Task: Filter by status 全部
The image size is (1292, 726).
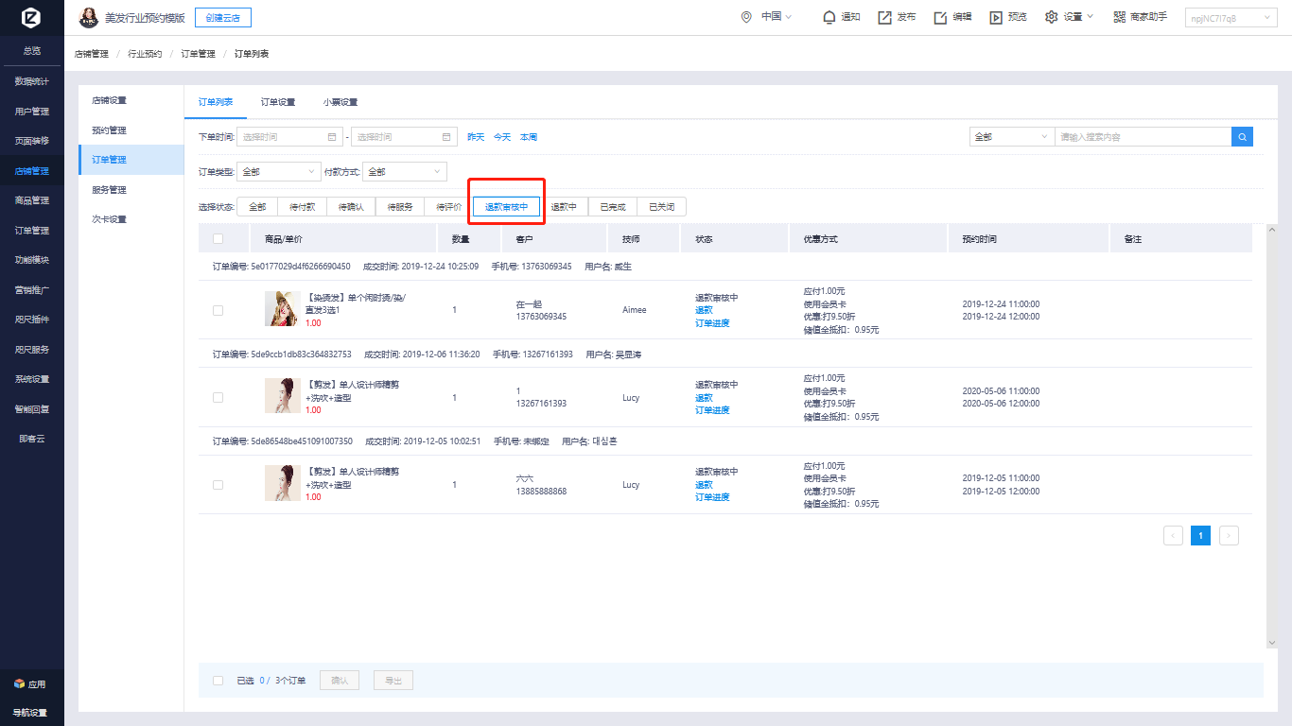Action: tap(257, 207)
